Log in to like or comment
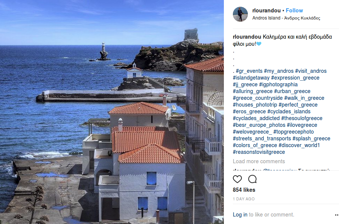The width and height of the screenshot is (339, 224). click(240, 215)
